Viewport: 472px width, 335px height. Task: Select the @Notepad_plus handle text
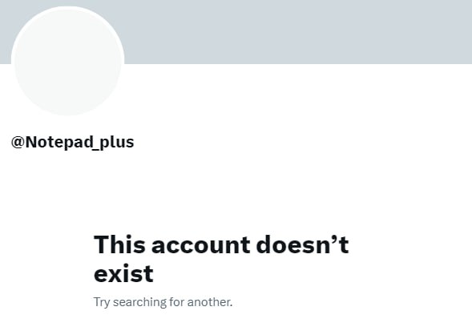click(73, 142)
